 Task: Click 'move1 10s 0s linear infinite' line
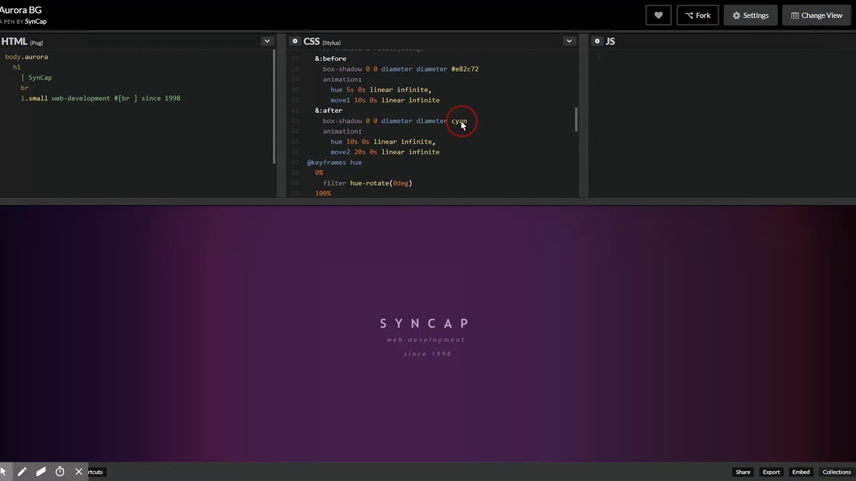[385, 100]
